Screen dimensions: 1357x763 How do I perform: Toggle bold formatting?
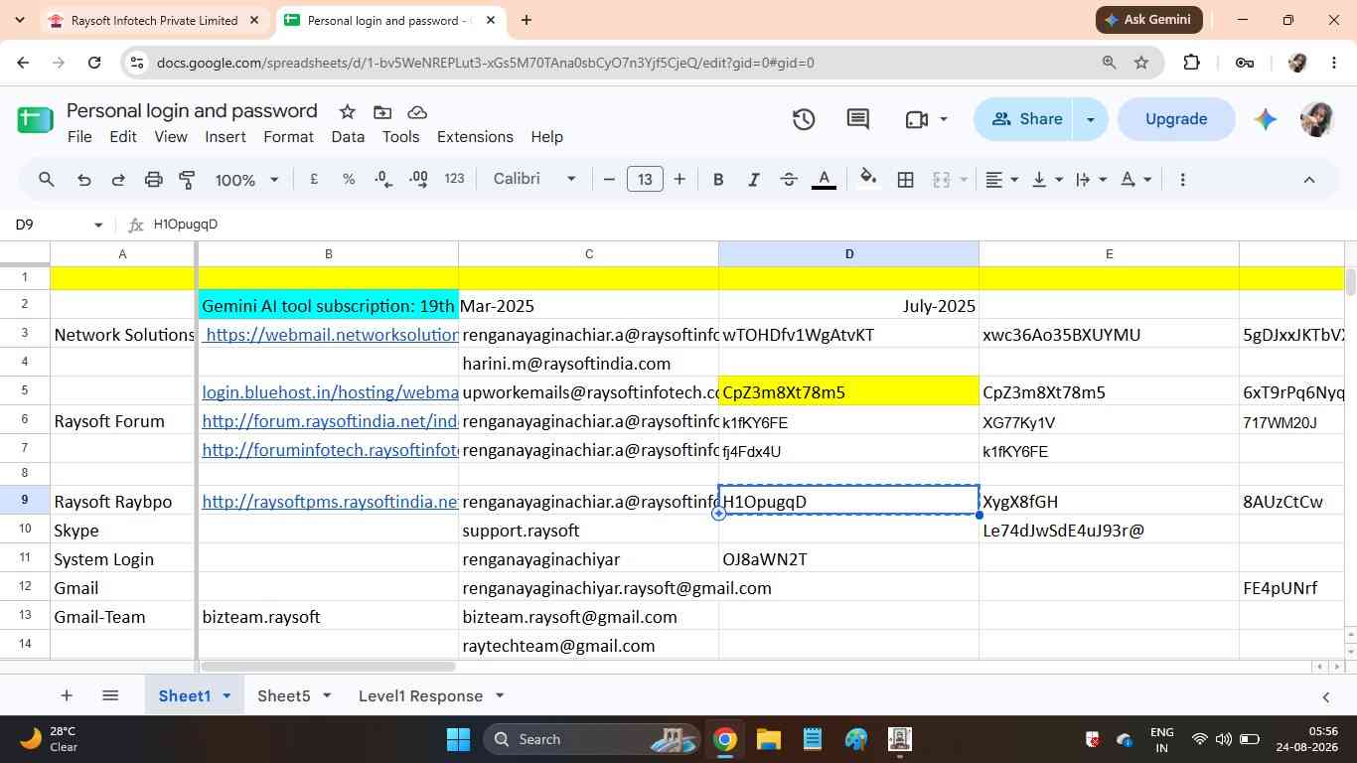[x=718, y=180]
